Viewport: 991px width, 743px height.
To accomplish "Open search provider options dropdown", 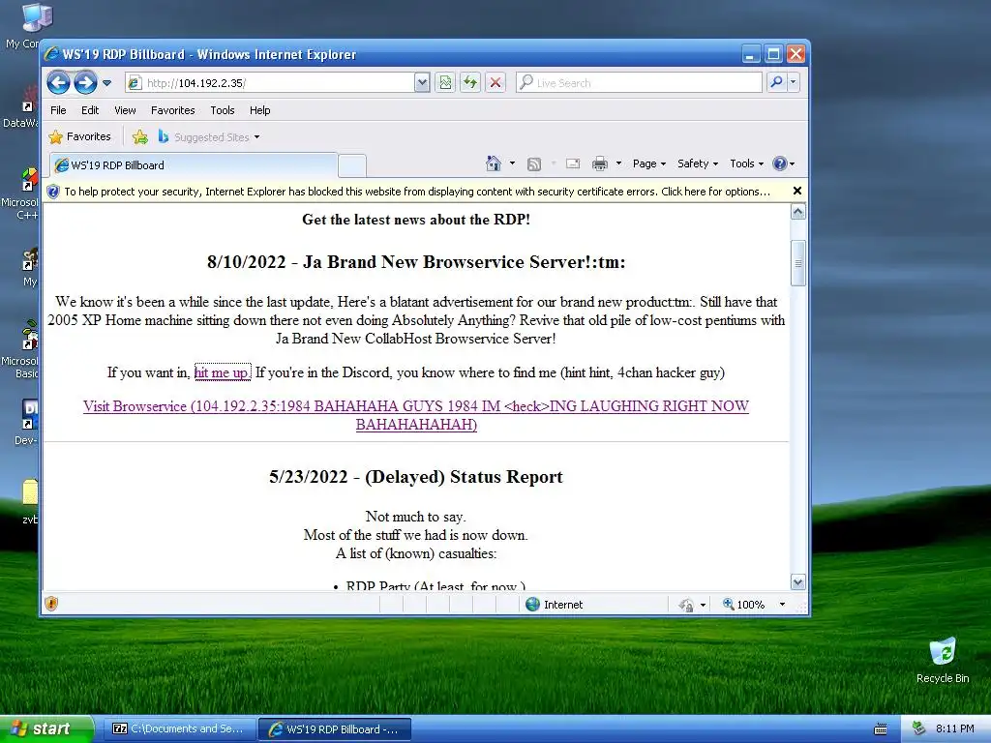I will [794, 82].
